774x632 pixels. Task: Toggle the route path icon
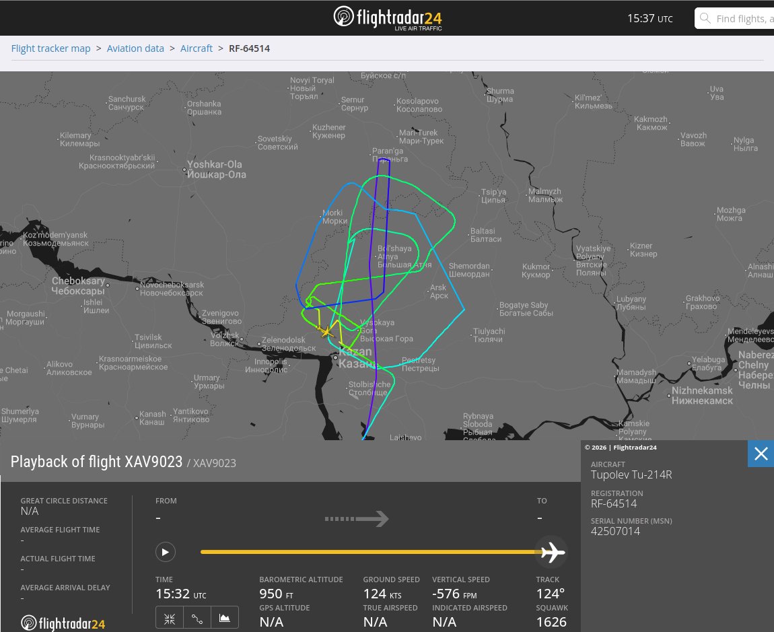[x=197, y=619]
